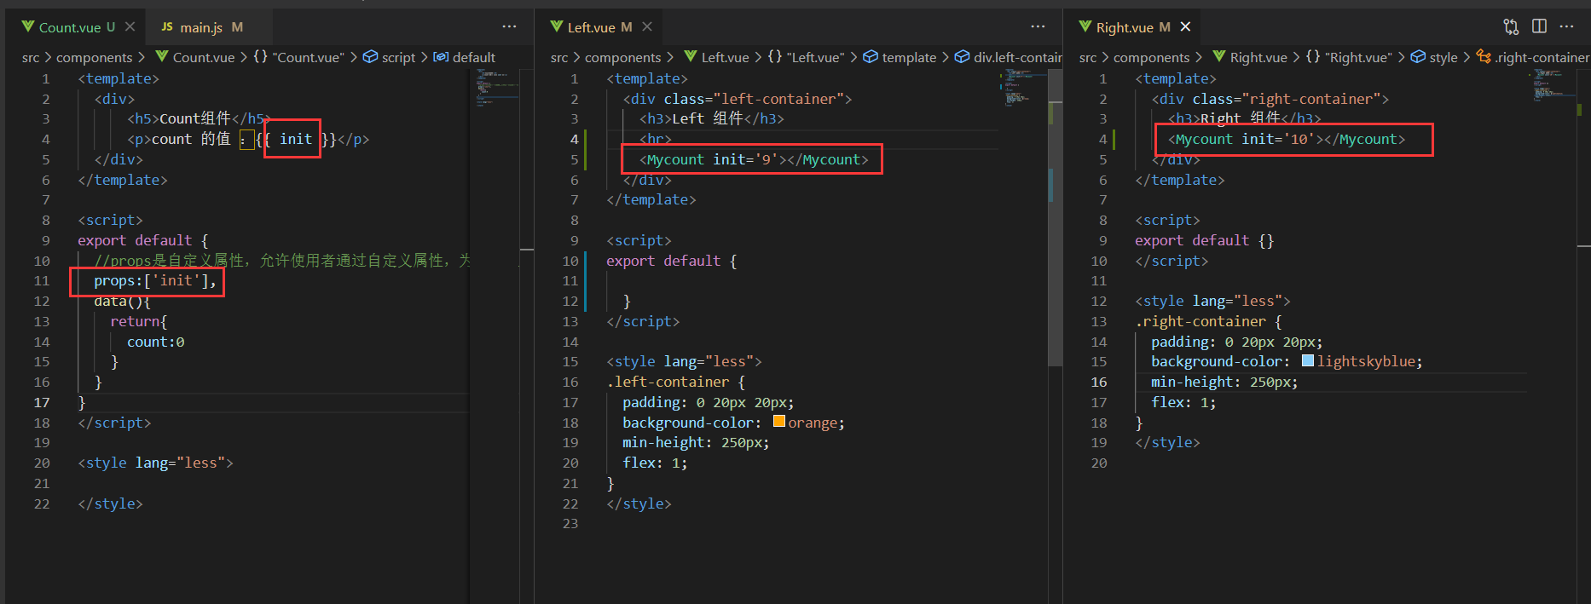
Task: Click the Left.vue vertical scrollbar
Action: point(1055,217)
